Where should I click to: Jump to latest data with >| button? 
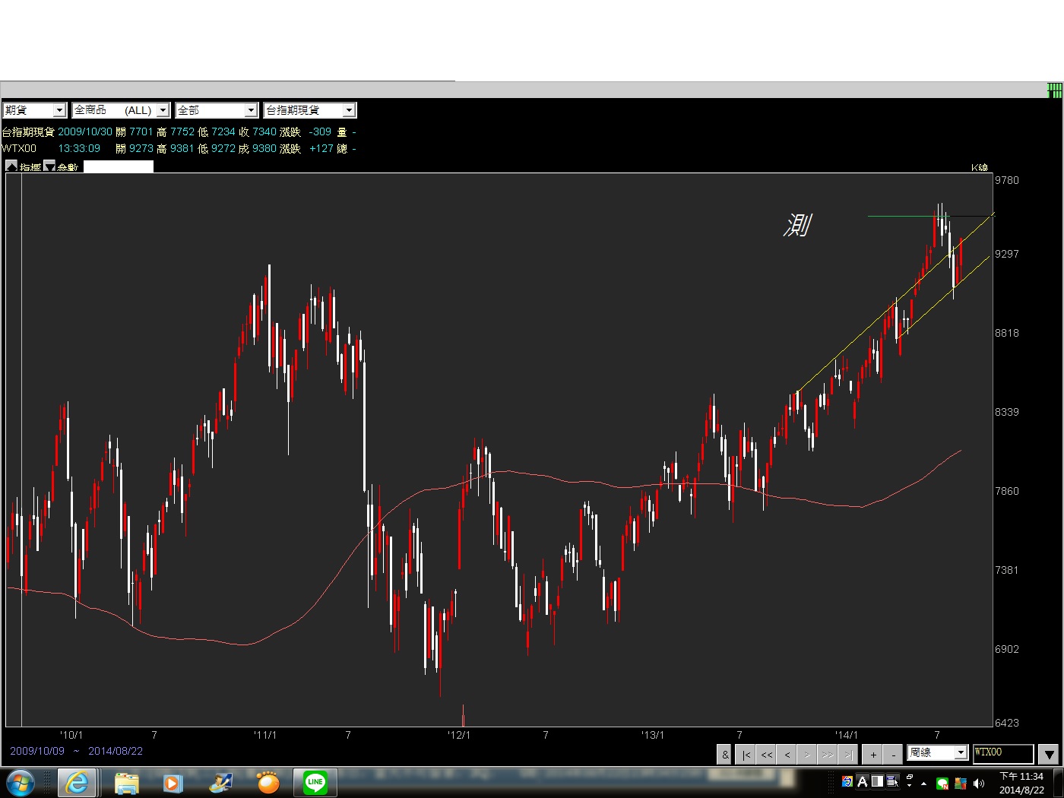tap(848, 755)
